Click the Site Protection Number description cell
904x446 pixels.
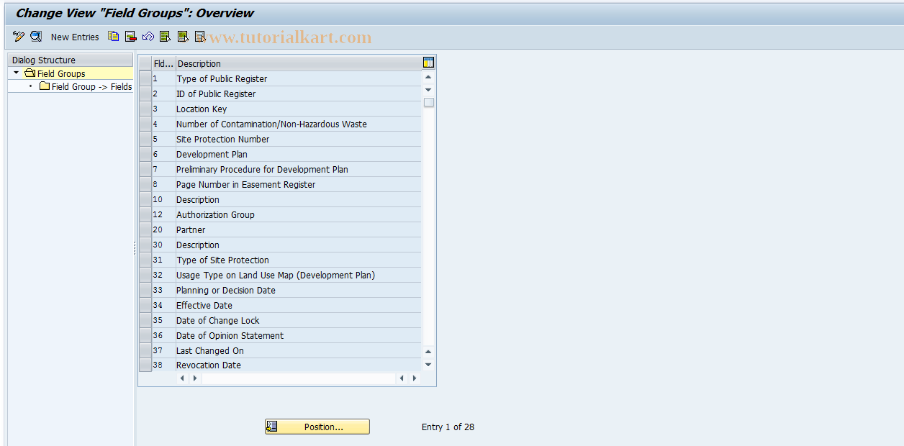[x=299, y=139]
